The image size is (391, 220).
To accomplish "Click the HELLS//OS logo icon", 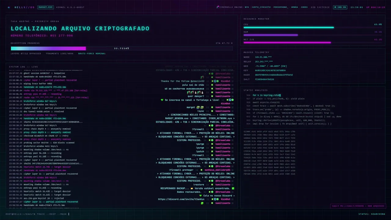I will (9, 7).
